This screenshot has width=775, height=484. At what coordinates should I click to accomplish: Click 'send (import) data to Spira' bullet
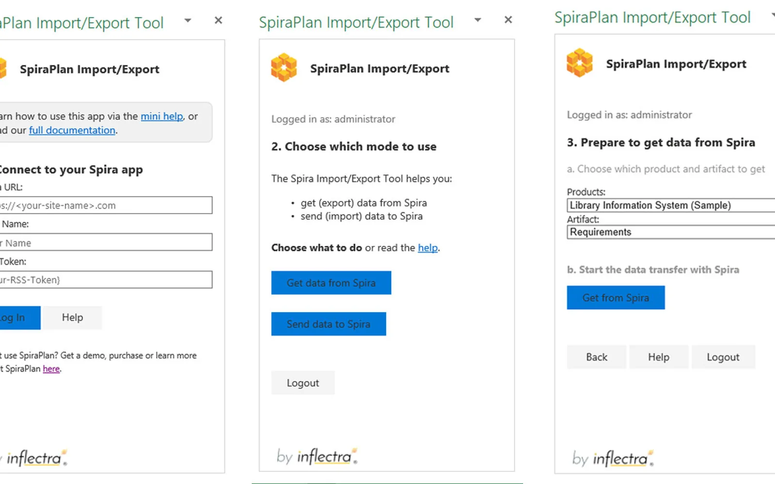(x=362, y=216)
